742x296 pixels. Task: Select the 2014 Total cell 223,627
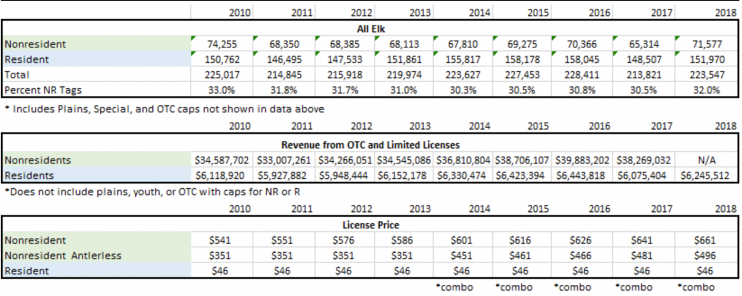[x=463, y=75]
